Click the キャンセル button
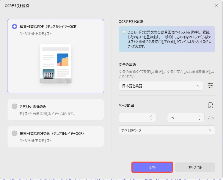 tap(195, 167)
